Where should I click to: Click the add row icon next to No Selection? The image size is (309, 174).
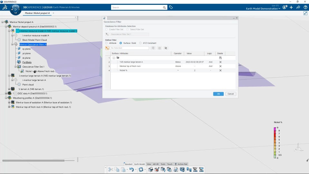click(153, 48)
